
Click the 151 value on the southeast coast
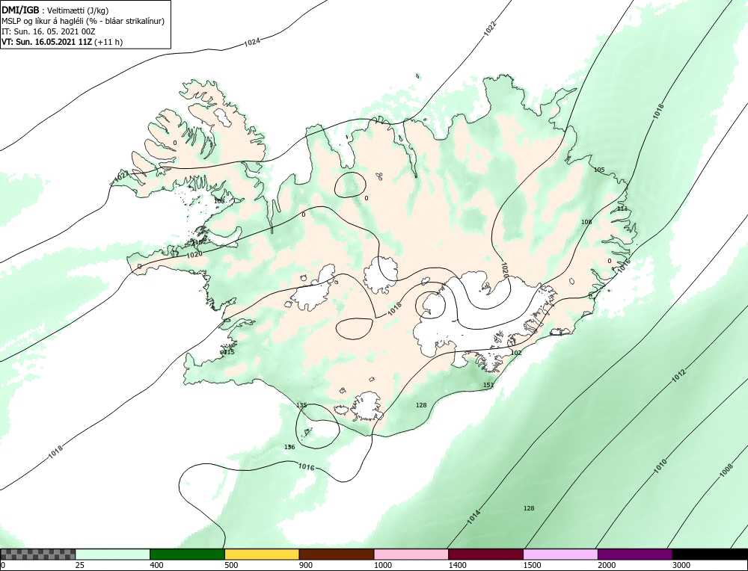(x=488, y=385)
